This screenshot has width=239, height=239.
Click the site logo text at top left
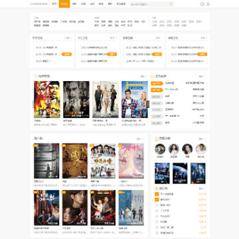point(39,4)
